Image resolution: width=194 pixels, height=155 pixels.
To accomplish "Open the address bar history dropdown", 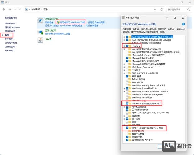I will (x=155, y=9).
